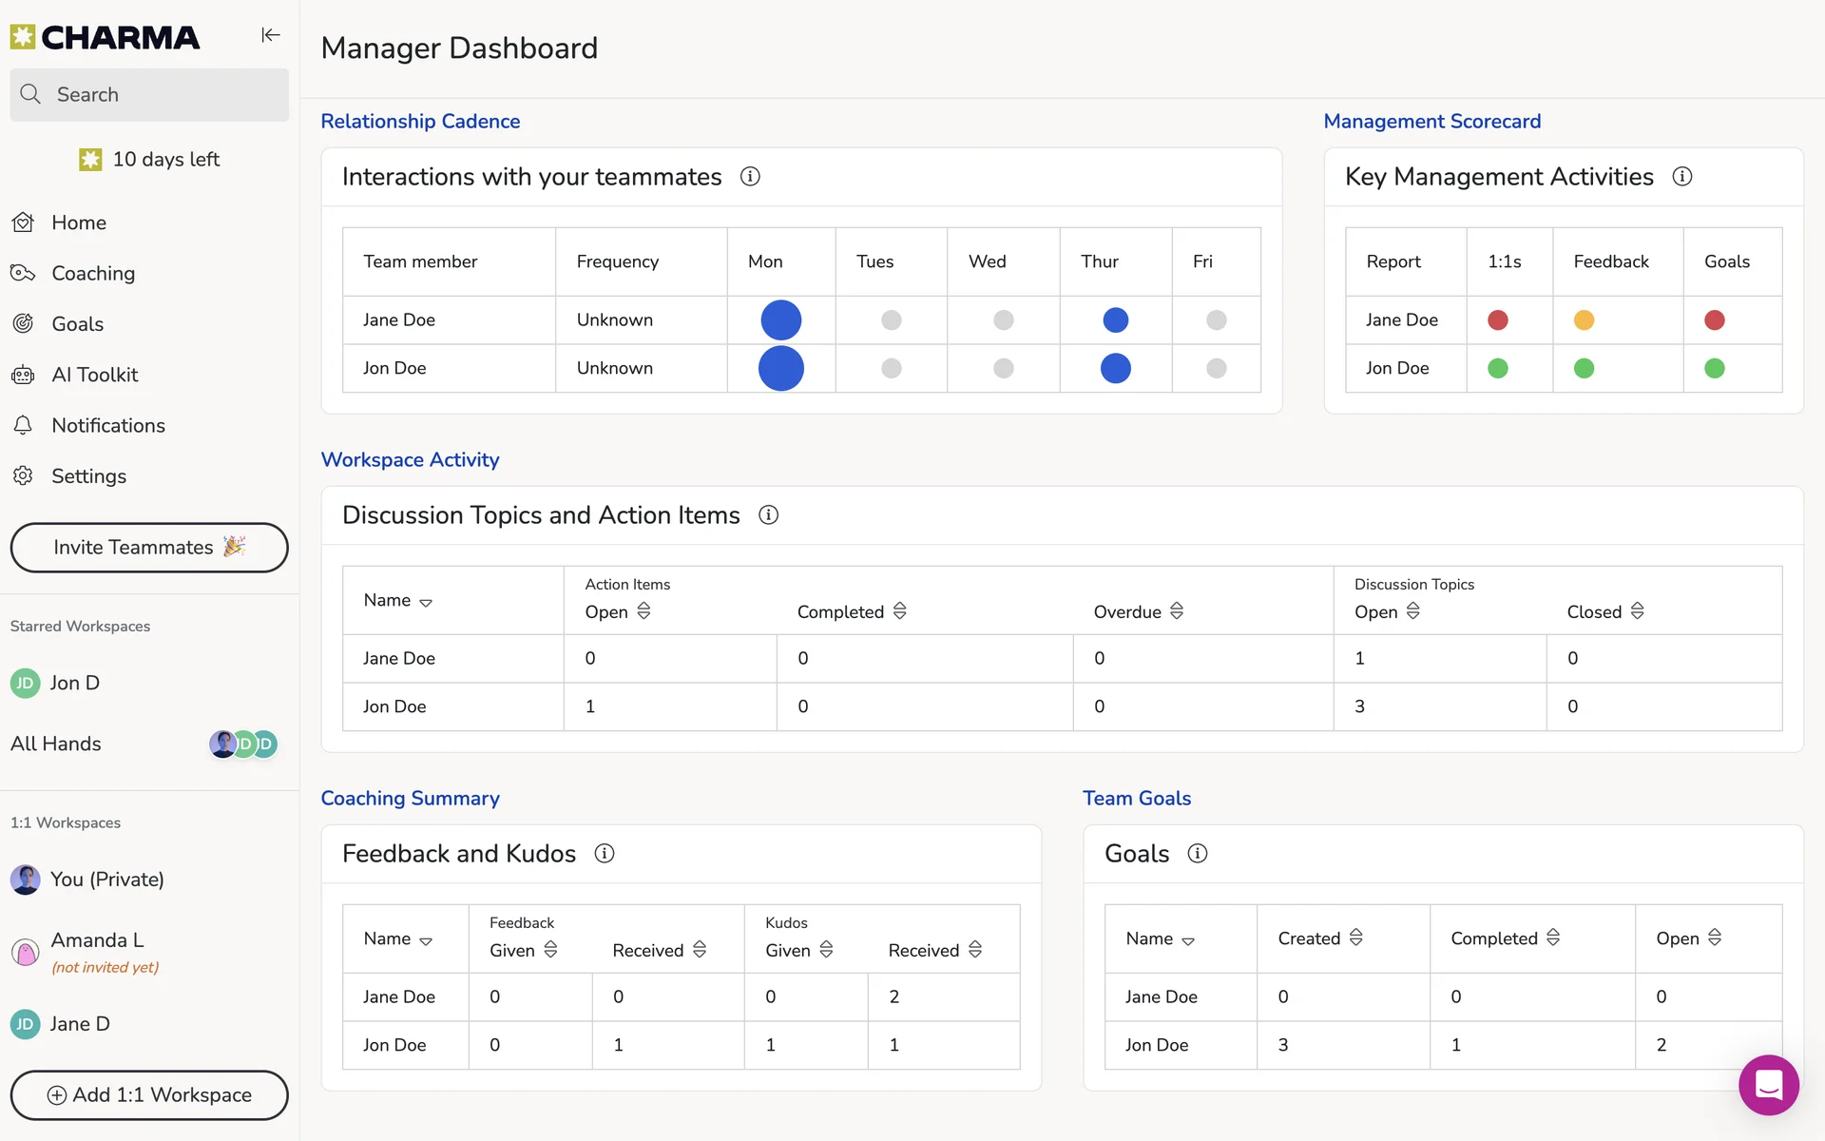Sort Discussion Topics by Closed column
This screenshot has width=1825, height=1141.
1637,611
